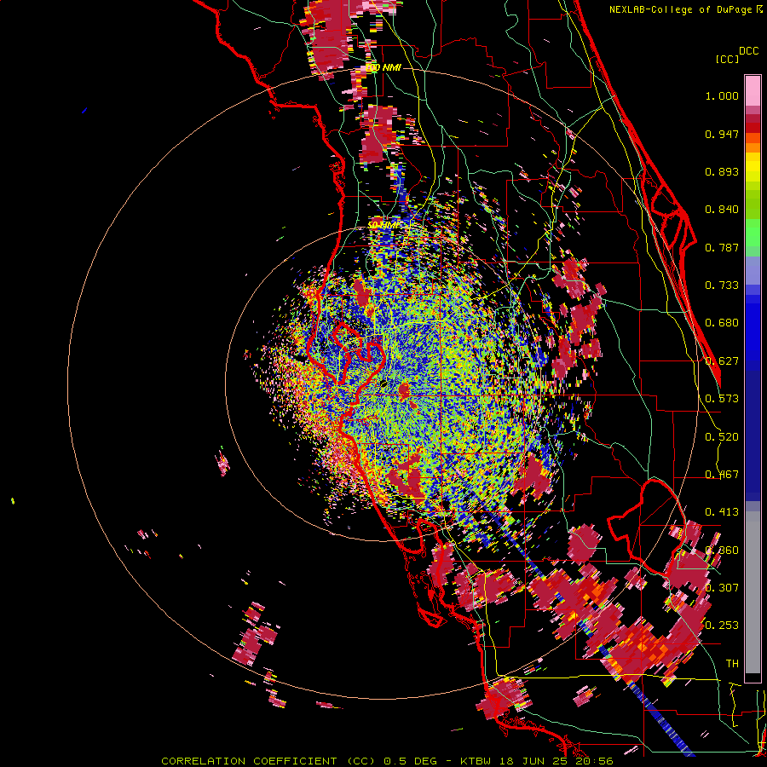Select the 0.893 scale value

[722, 171]
